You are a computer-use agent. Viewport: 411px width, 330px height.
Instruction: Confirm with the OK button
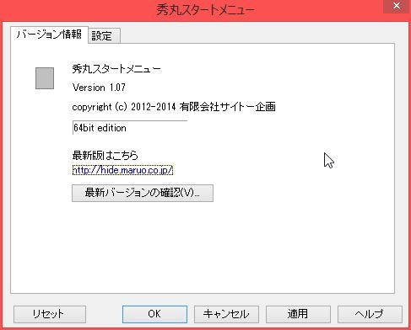154,314
